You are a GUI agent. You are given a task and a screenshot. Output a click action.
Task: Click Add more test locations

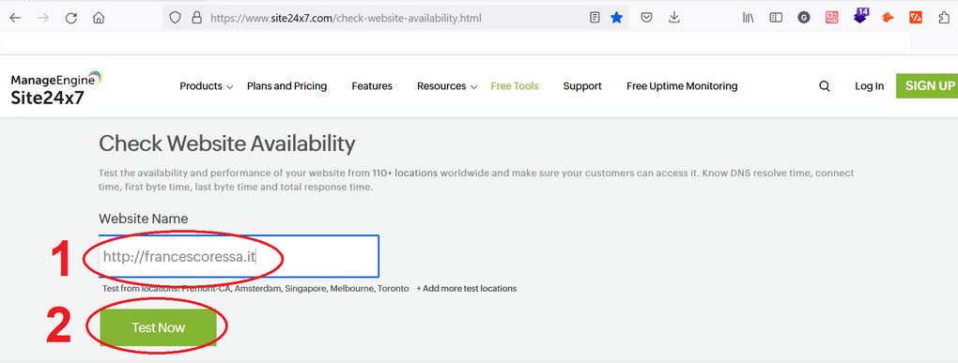(466, 289)
